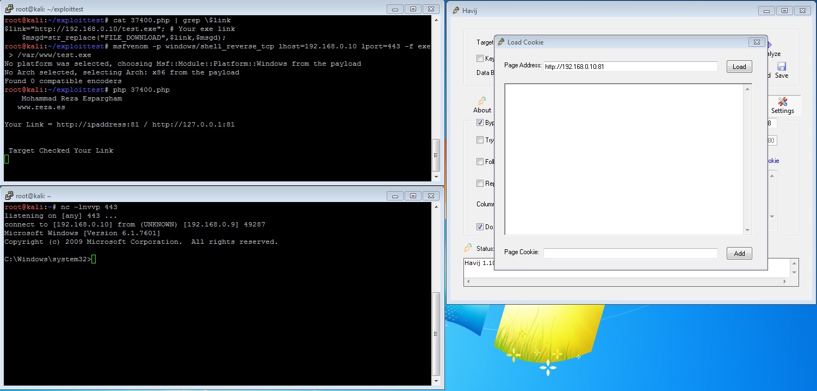The image size is (817, 391).
Task: Enable the Fol checkbox in Havij settings
Action: pos(480,162)
